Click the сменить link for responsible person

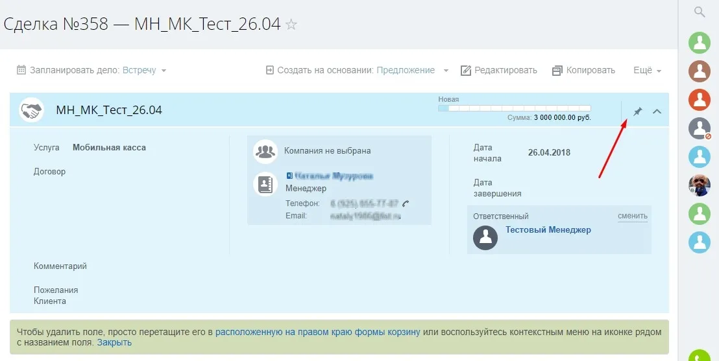pos(632,216)
